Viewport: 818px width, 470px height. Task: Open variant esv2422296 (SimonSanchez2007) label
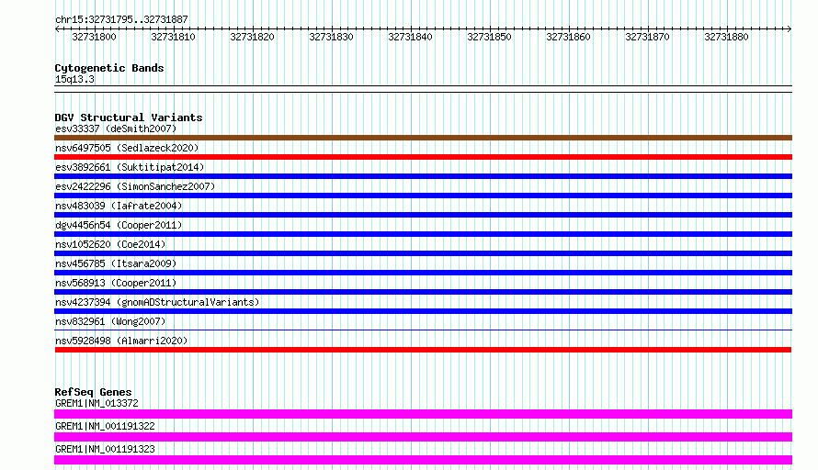(x=135, y=186)
